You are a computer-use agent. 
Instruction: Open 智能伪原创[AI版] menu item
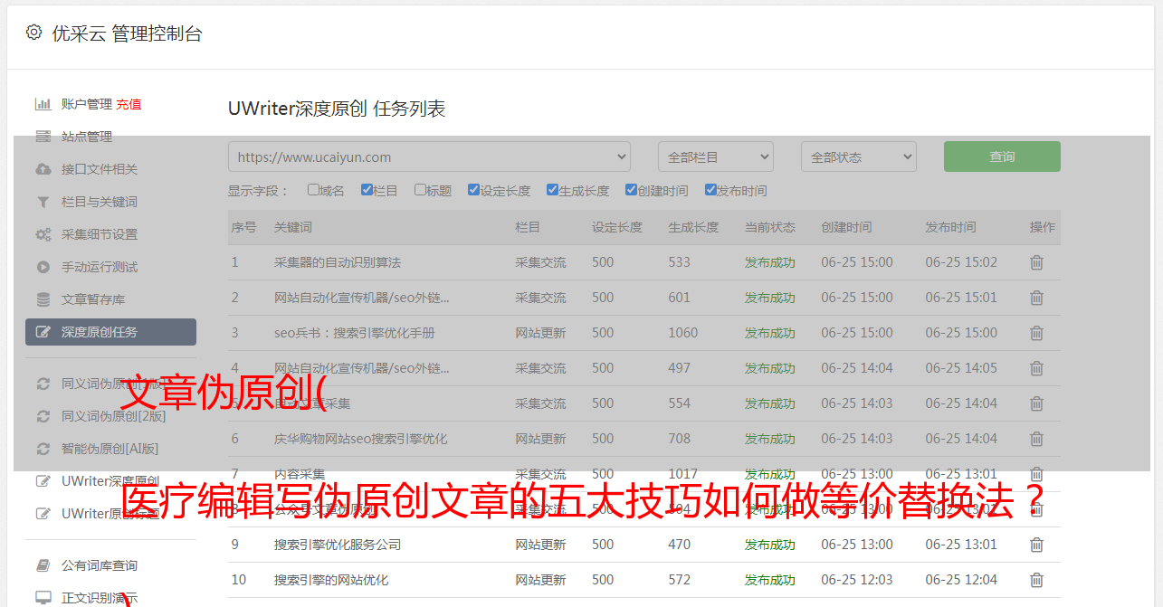tap(110, 449)
